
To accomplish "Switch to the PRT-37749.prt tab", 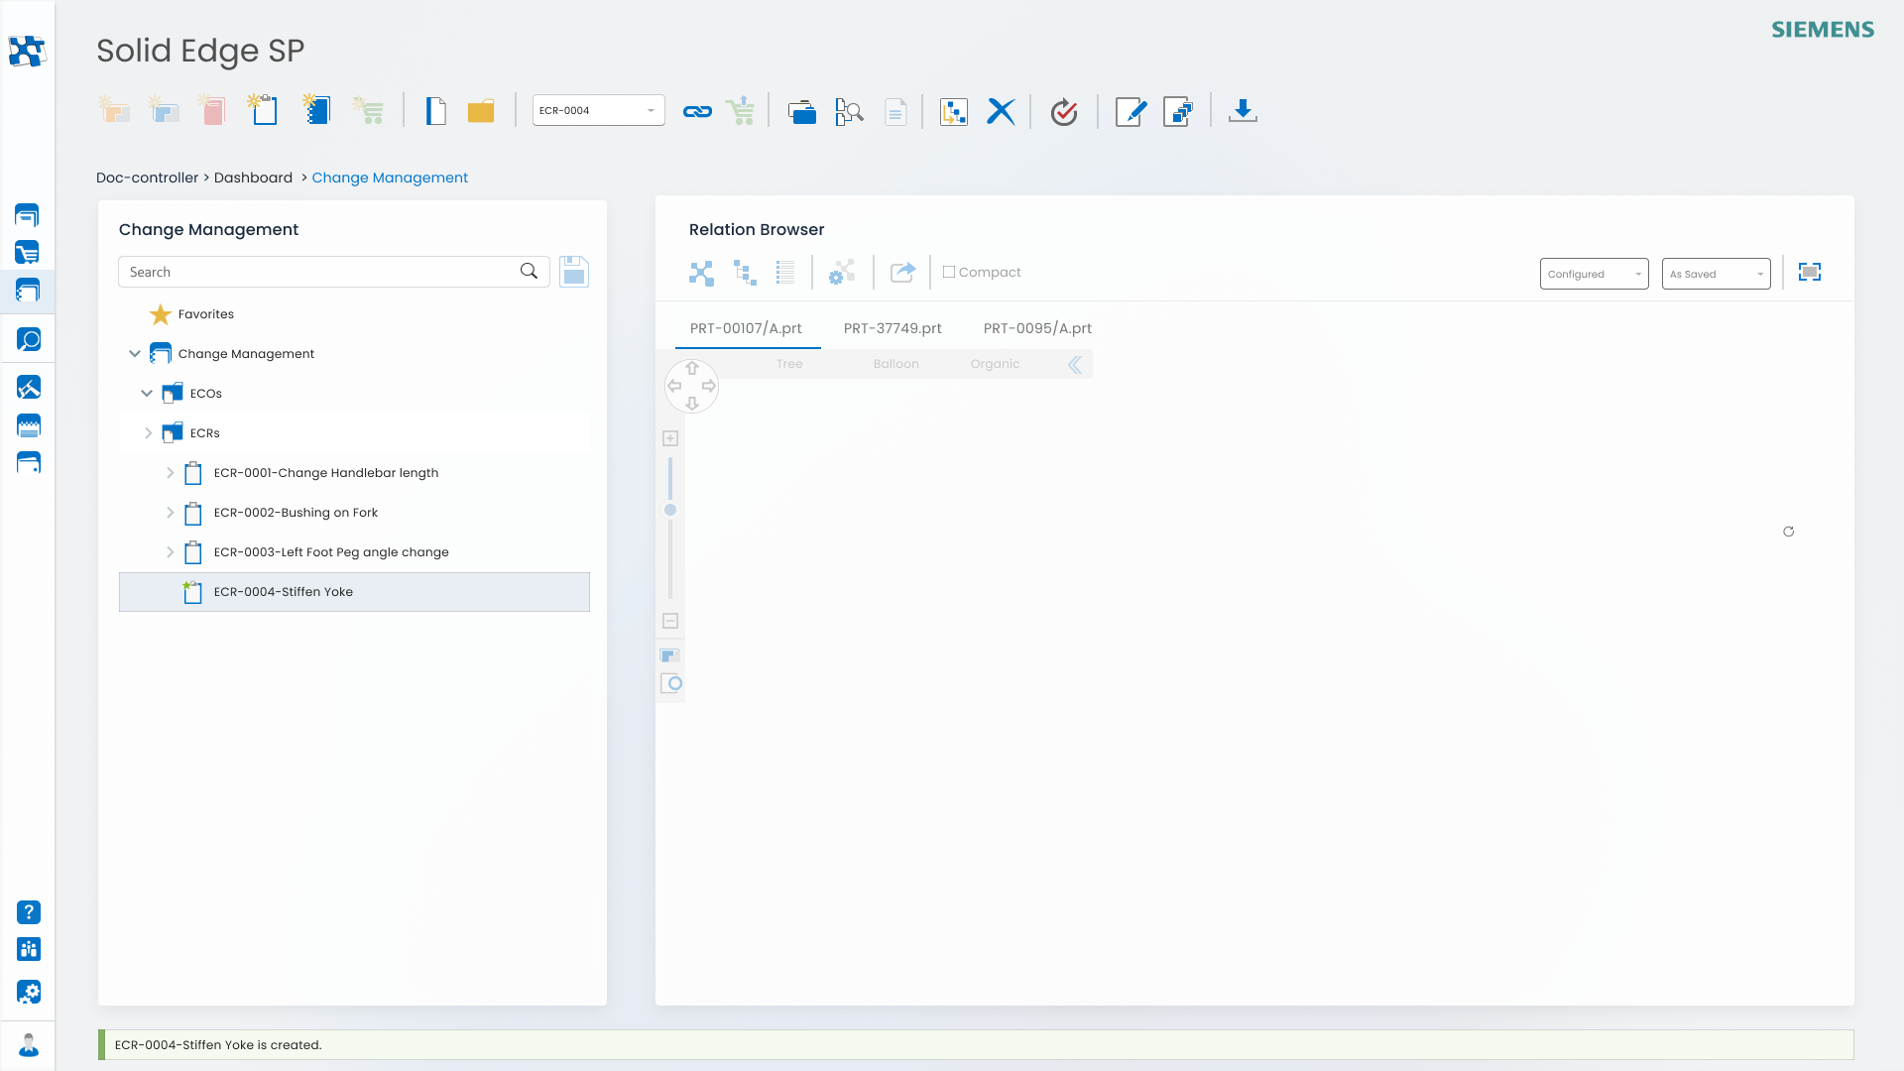I will 892,328.
